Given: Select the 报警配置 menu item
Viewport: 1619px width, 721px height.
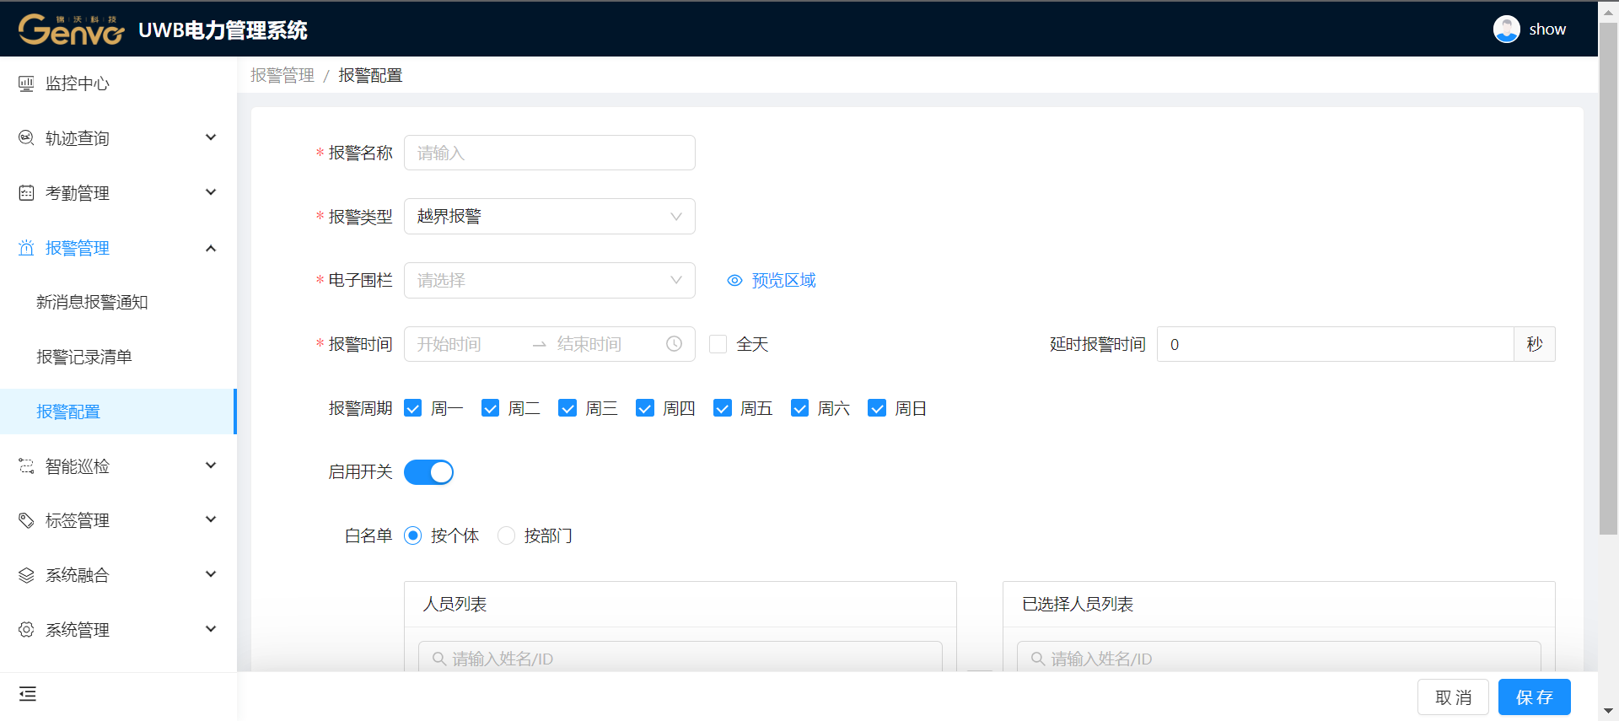Looking at the screenshot, I should tap(118, 412).
